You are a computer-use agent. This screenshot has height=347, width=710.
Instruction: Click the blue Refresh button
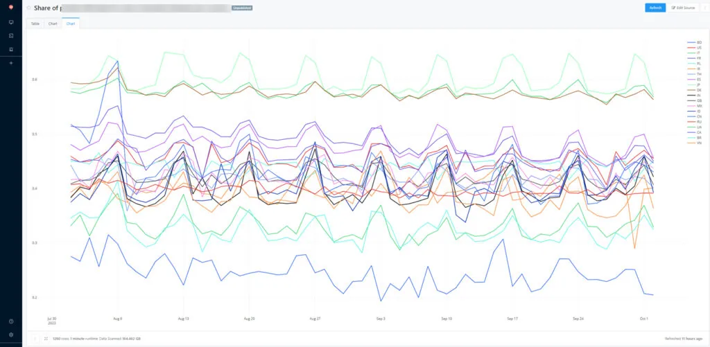point(655,8)
